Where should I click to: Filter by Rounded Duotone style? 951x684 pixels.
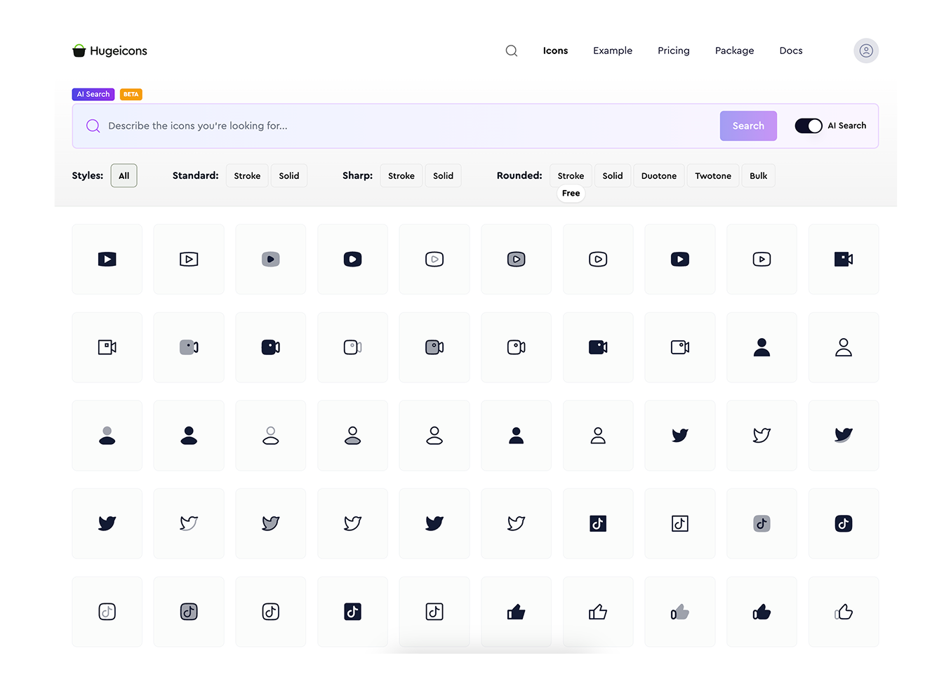coord(659,175)
